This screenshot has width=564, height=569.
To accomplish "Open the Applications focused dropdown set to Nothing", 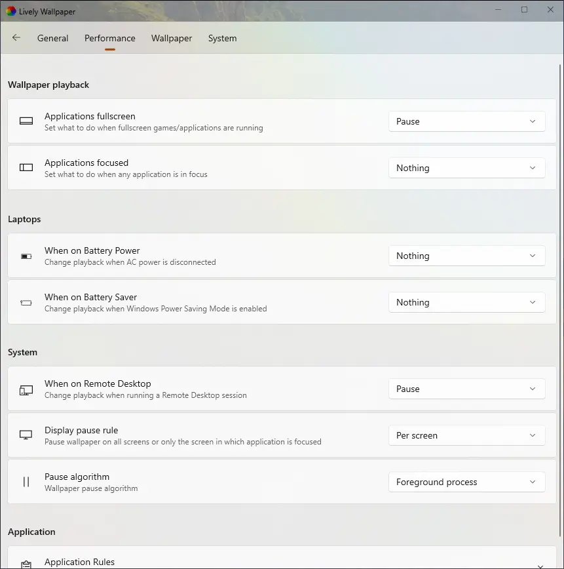I will [x=466, y=168].
